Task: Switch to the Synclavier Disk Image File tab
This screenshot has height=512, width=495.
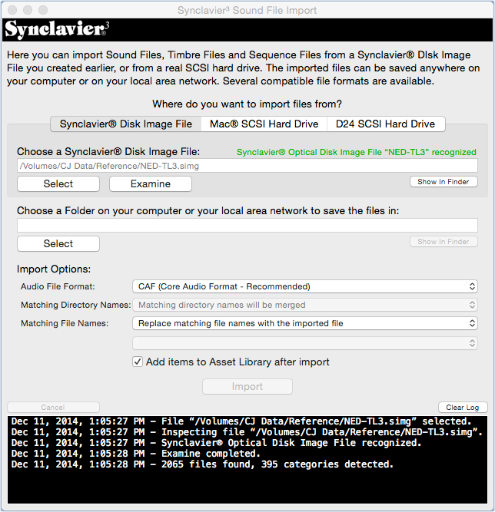Action: [126, 124]
